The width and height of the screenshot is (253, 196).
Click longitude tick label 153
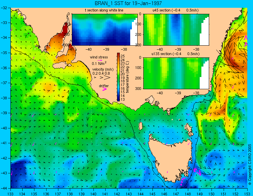(247, 194)
